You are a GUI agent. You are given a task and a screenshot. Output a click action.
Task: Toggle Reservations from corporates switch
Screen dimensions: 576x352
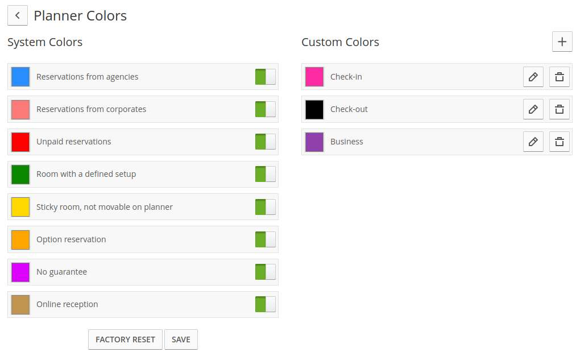(x=265, y=109)
